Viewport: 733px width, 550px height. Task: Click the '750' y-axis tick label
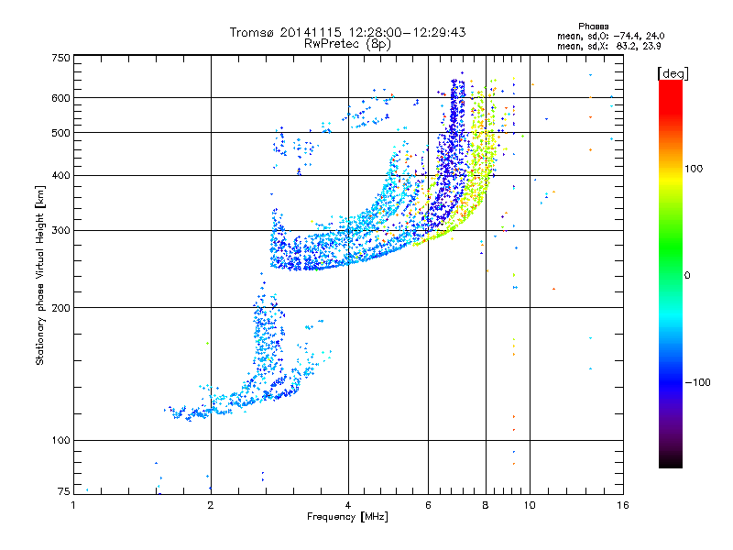click(x=60, y=58)
